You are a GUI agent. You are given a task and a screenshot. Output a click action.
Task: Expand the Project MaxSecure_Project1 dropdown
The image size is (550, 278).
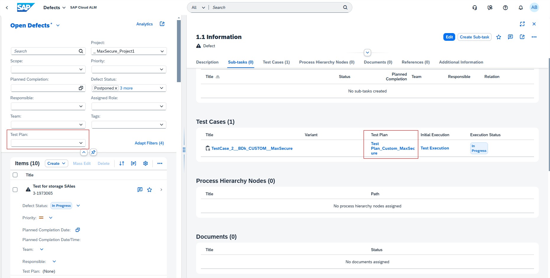pos(162,51)
